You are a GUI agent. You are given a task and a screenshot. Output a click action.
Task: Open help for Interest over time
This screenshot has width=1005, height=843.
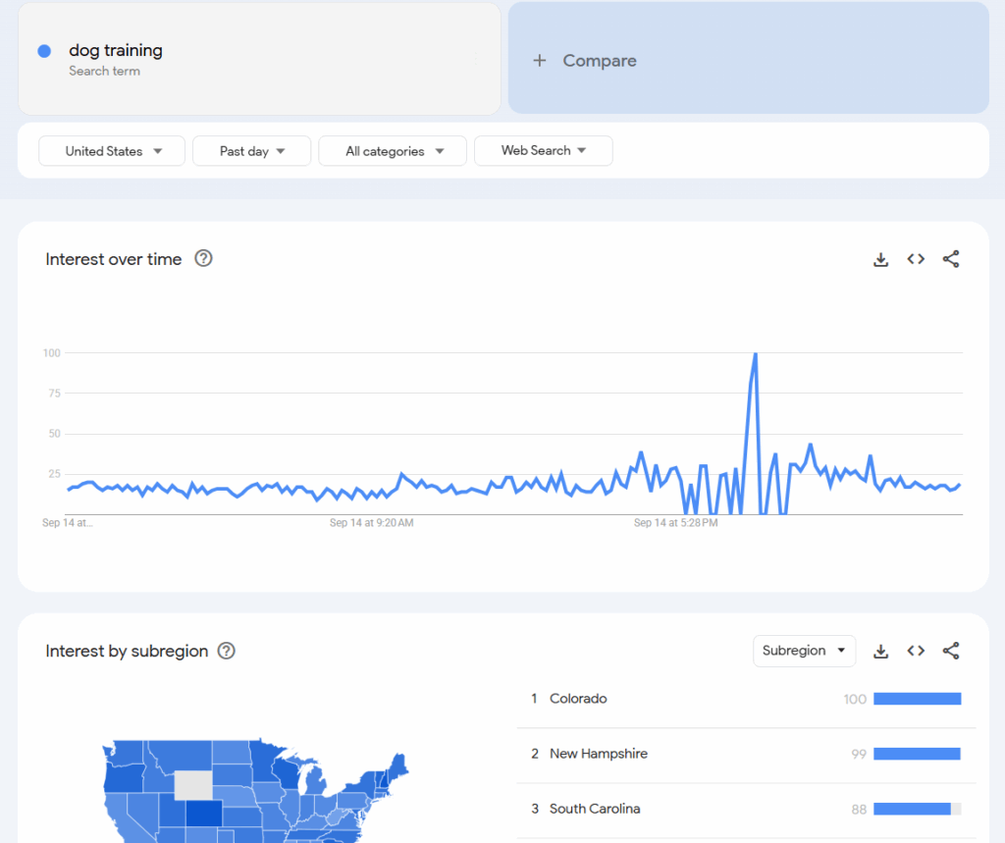click(203, 259)
